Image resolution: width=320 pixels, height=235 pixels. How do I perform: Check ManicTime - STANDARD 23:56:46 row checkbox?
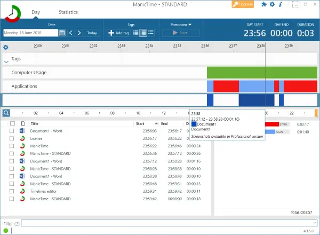(x=12, y=153)
